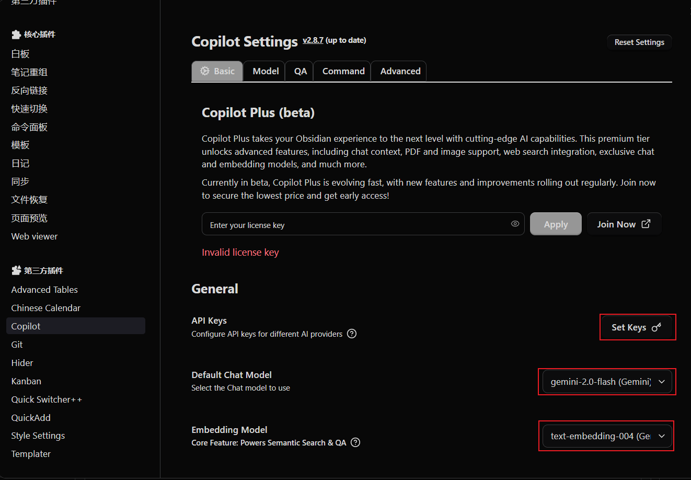691x480 pixels.
Task: Open Embedding Model dropdown
Action: coord(607,436)
